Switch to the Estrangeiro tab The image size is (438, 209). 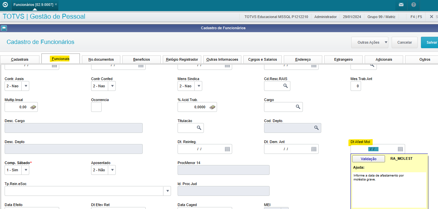[343, 59]
